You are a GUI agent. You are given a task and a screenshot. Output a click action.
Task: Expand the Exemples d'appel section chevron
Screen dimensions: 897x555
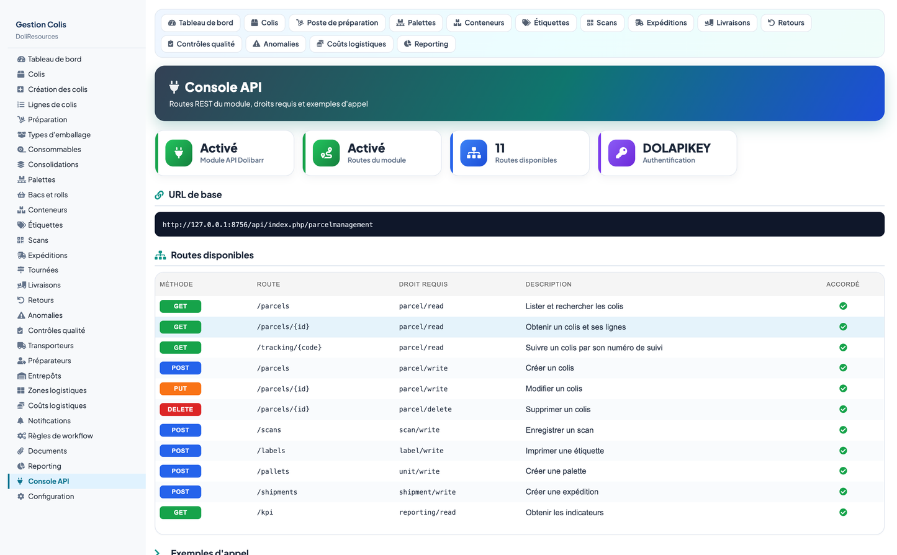[x=158, y=552]
